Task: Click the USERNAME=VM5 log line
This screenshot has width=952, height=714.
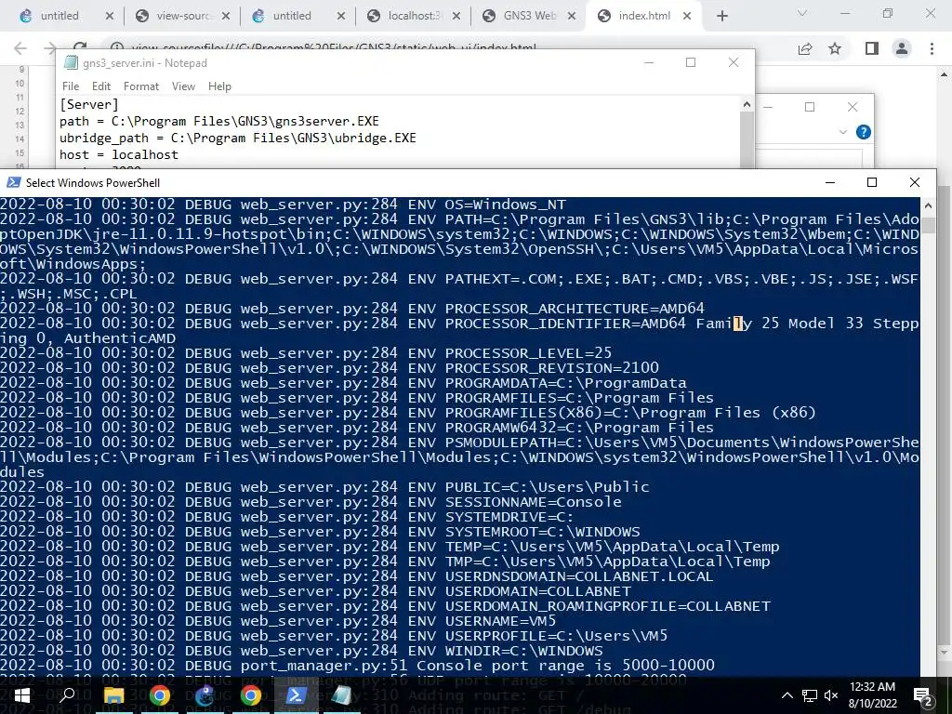Action: pyautogui.click(x=278, y=620)
